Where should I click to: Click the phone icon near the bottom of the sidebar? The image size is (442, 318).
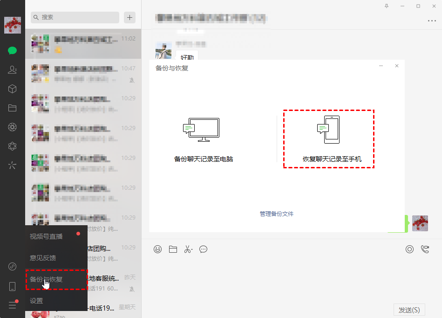12,286
